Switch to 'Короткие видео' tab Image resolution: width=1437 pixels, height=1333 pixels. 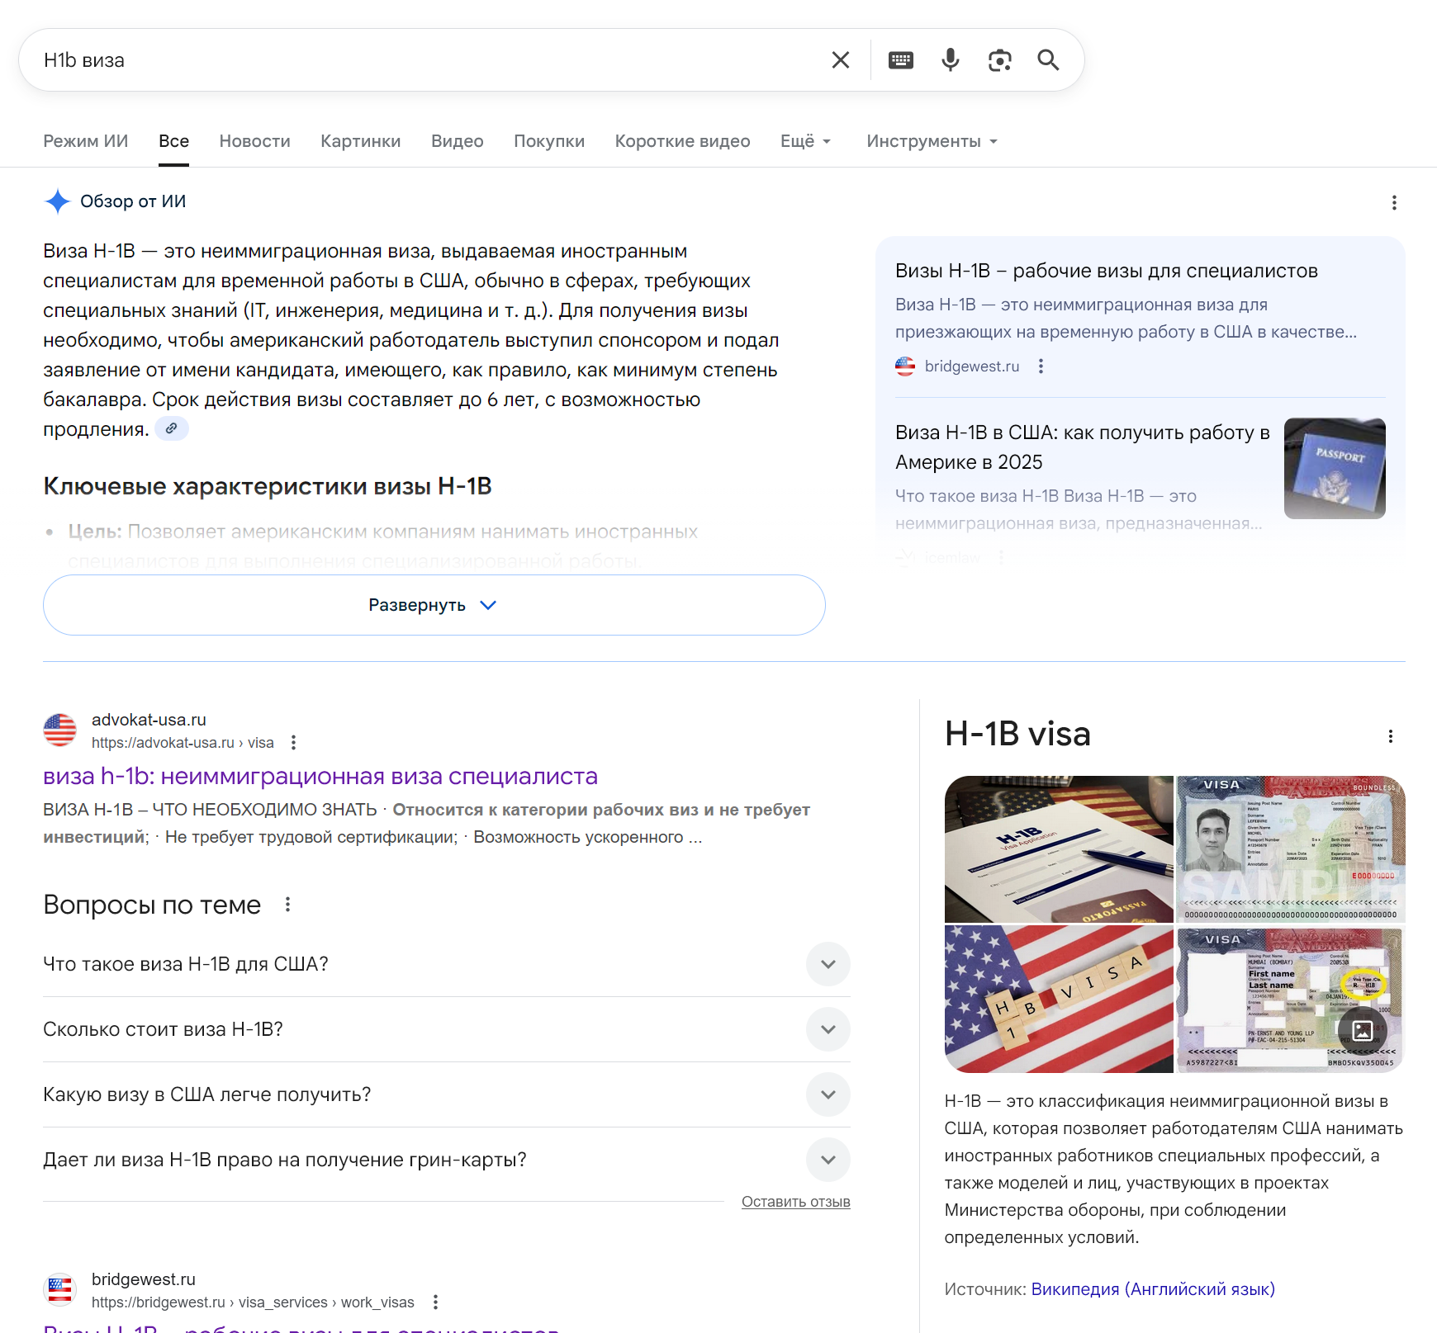683,141
